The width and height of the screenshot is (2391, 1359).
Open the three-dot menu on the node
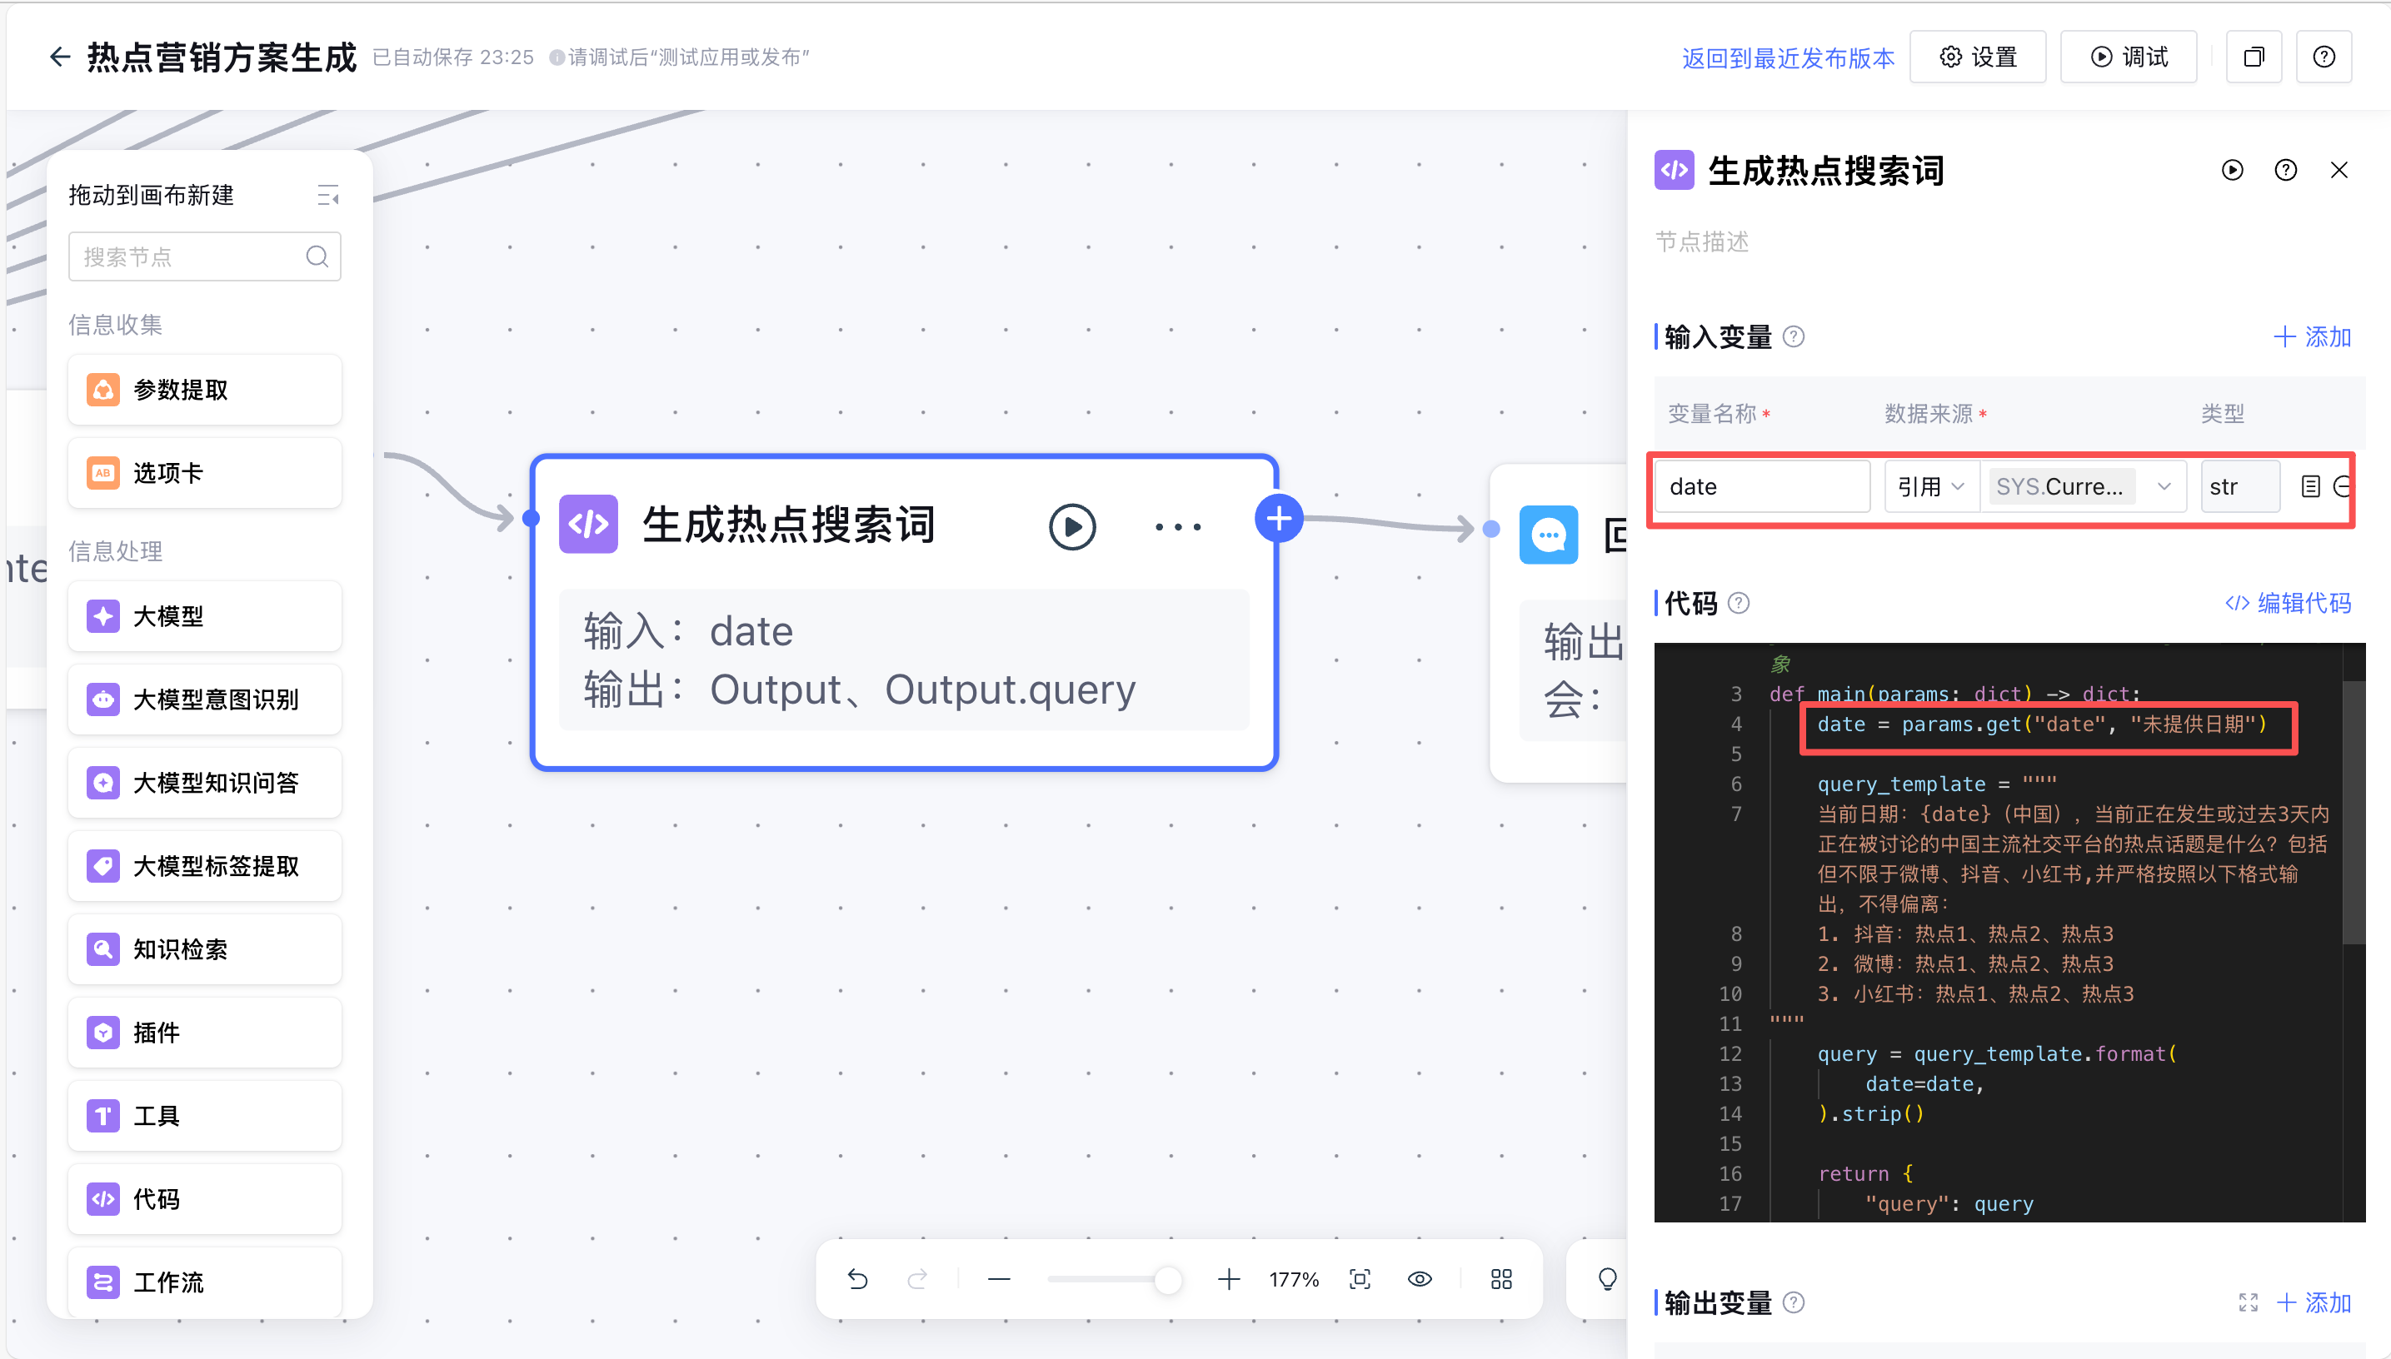(x=1177, y=527)
